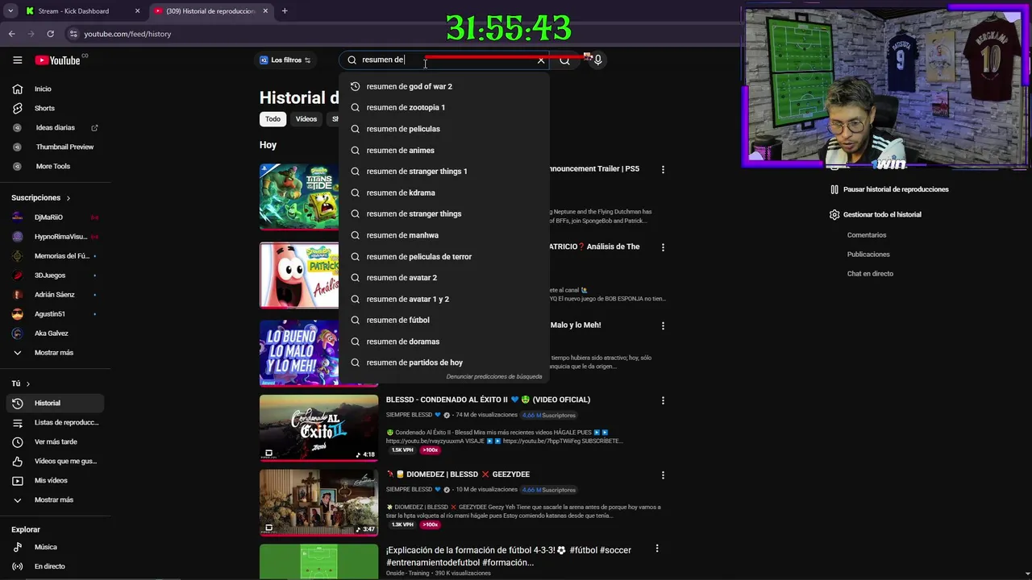The height and width of the screenshot is (580, 1032).
Task: Open a new browser tab with plus
Action: click(x=285, y=11)
